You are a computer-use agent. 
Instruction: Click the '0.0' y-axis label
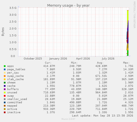(x=13, y=56)
